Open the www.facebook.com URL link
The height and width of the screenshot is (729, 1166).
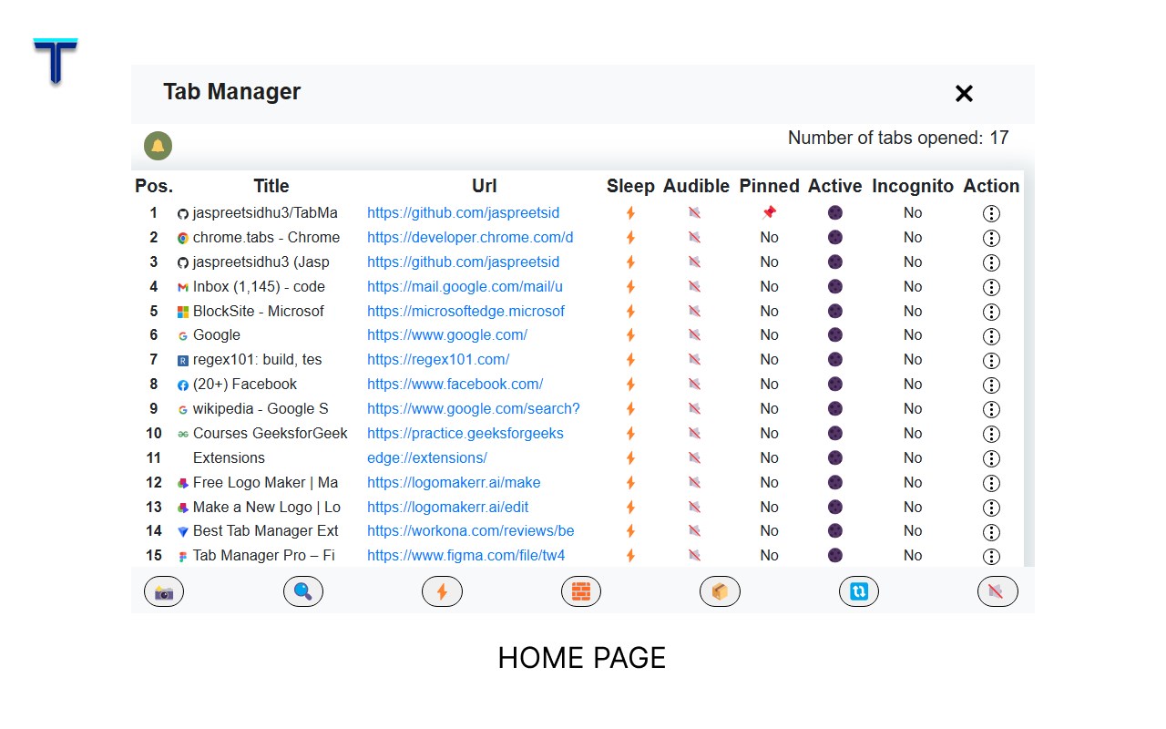pyautogui.click(x=455, y=384)
